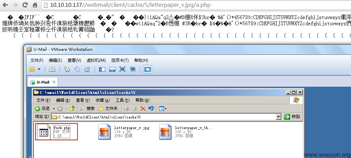Click the U-Mail - VMware Workstation title icon
Image resolution: width=351 pixels, height=158 pixels.
coord(29,49)
